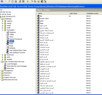Click the Refresh toolbar icon
The height and width of the screenshot is (95, 102).
pyautogui.click(x=12, y=1)
